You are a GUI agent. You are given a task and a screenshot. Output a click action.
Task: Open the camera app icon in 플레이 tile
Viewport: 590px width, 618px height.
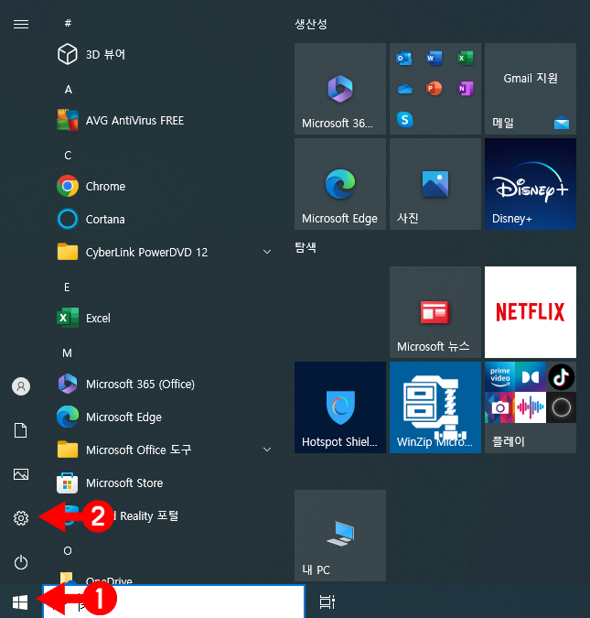click(x=499, y=407)
